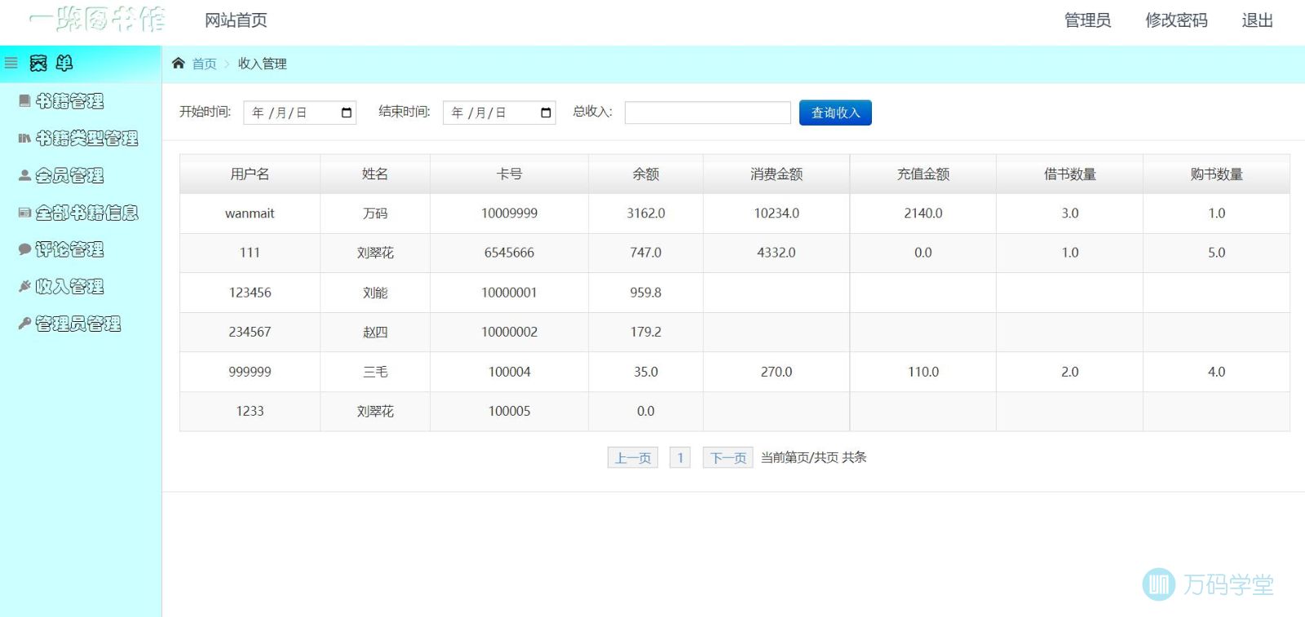1305x617 pixels.
Task: Select balance cell 747.0
Action: click(646, 253)
